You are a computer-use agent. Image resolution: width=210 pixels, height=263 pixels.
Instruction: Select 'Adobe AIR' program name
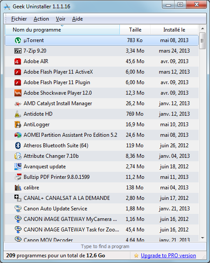36,61
